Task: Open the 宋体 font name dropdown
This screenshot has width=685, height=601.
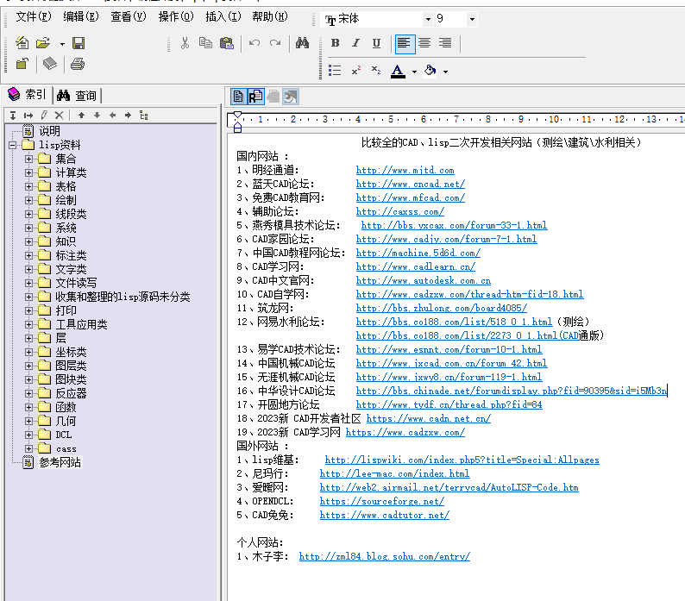Action: [x=428, y=19]
